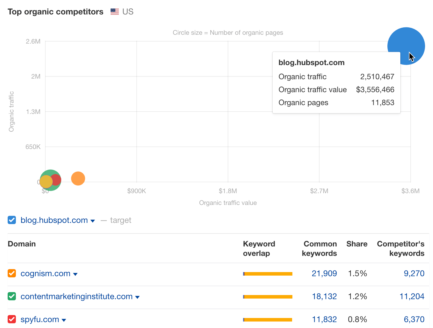Screen dimensions: 433x328
Task: Disable the blog.hubspot.com target checkbox
Action: click(11, 220)
